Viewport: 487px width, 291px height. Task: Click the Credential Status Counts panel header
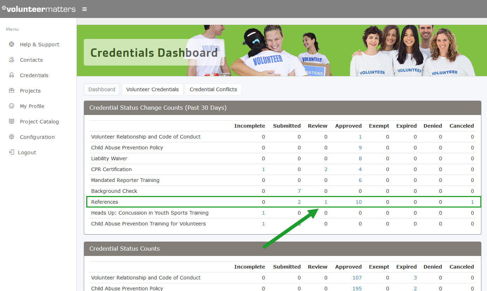[x=282, y=249]
